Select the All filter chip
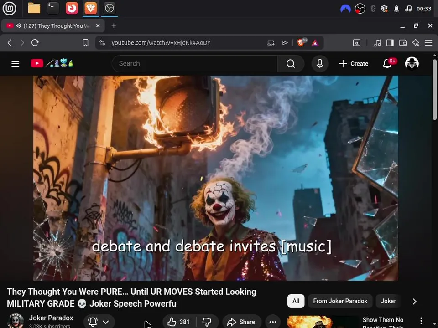This screenshot has height=328, width=438. (x=296, y=301)
